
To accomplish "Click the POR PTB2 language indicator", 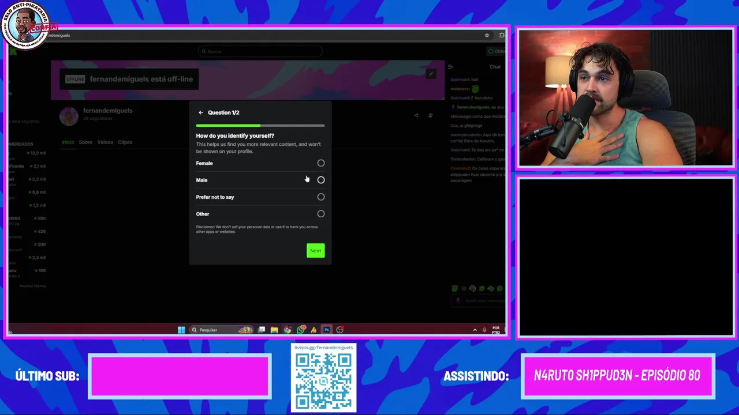I will [x=496, y=330].
